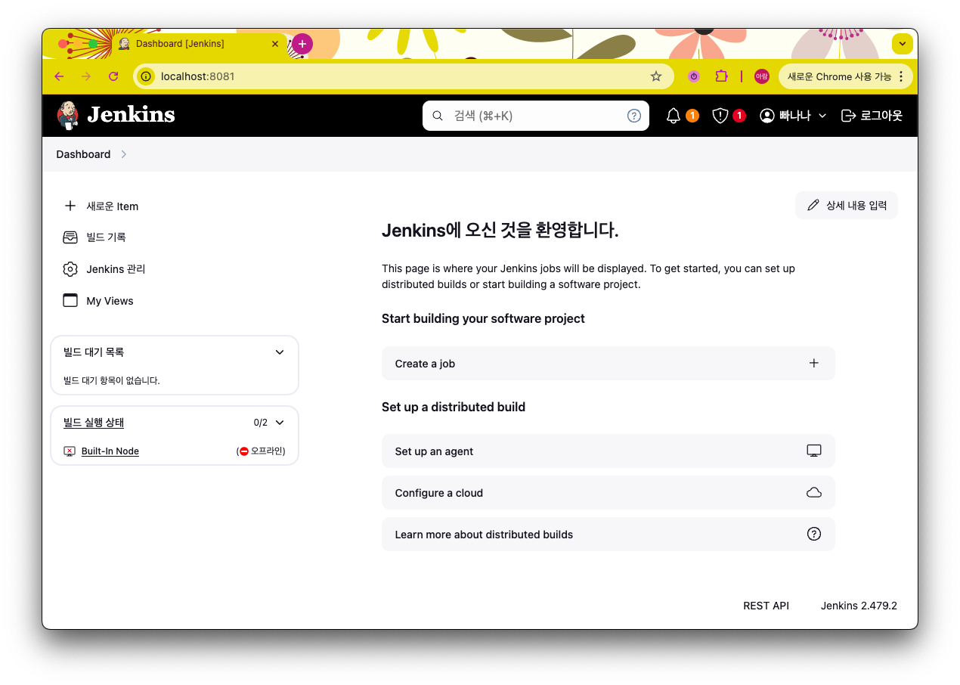Click the orange notification count badge
Screen dimensions: 960x685
692,116
